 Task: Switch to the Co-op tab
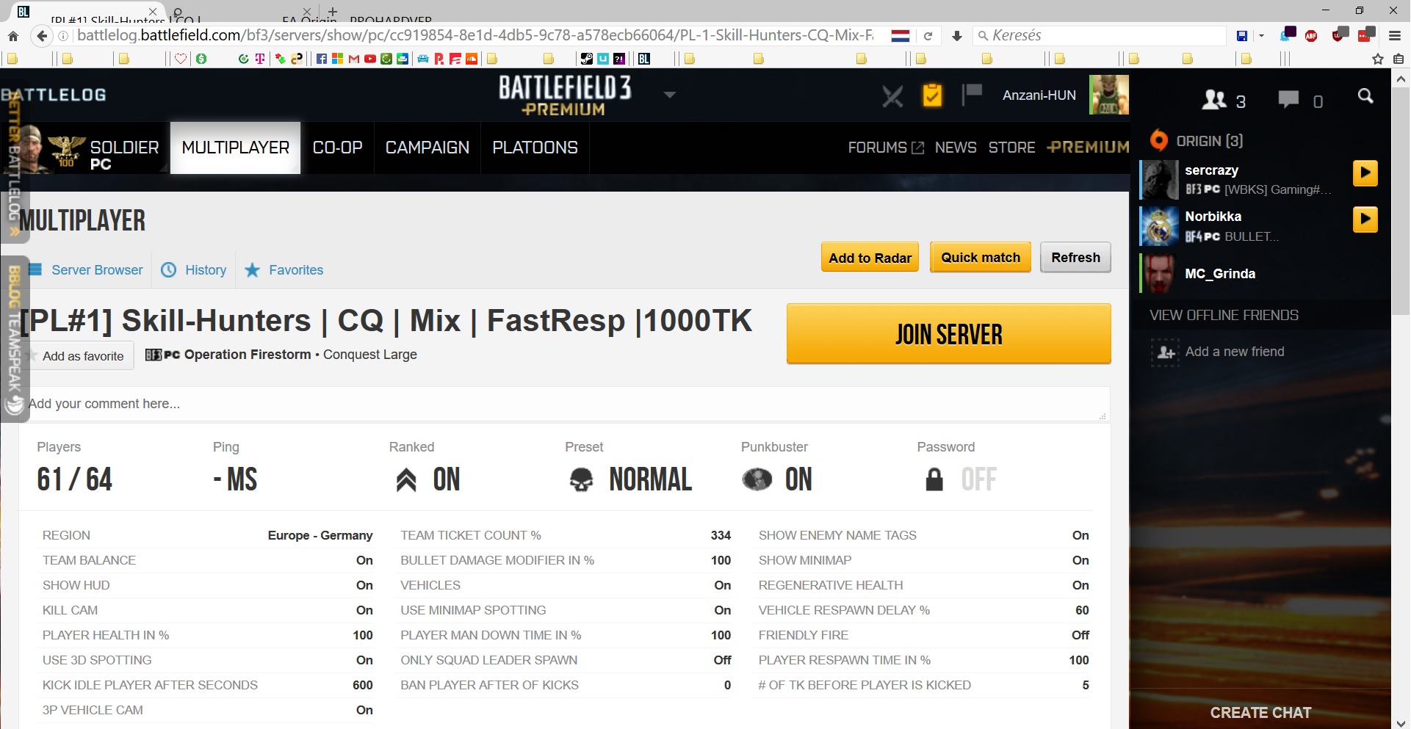click(338, 148)
